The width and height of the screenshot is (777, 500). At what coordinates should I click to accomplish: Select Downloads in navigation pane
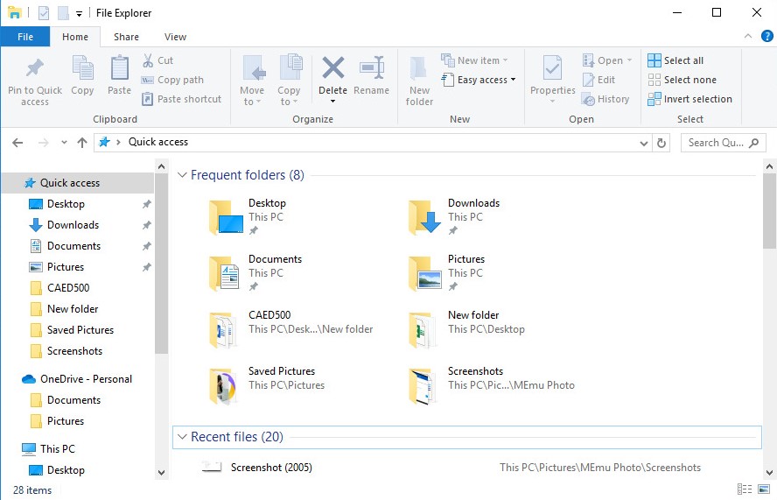pos(73,225)
